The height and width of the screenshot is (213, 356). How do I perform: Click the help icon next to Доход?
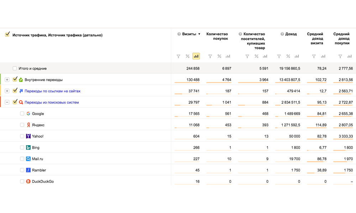tap(282, 34)
